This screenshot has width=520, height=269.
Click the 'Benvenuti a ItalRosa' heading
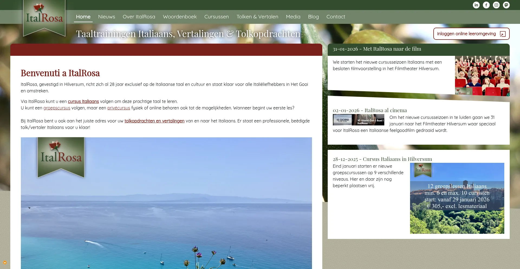(60, 73)
